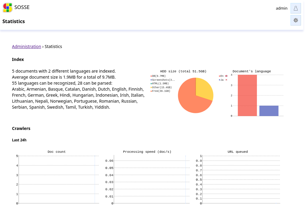Click the Last 24h subheading
The height and width of the screenshot is (205, 307).
tap(19, 140)
